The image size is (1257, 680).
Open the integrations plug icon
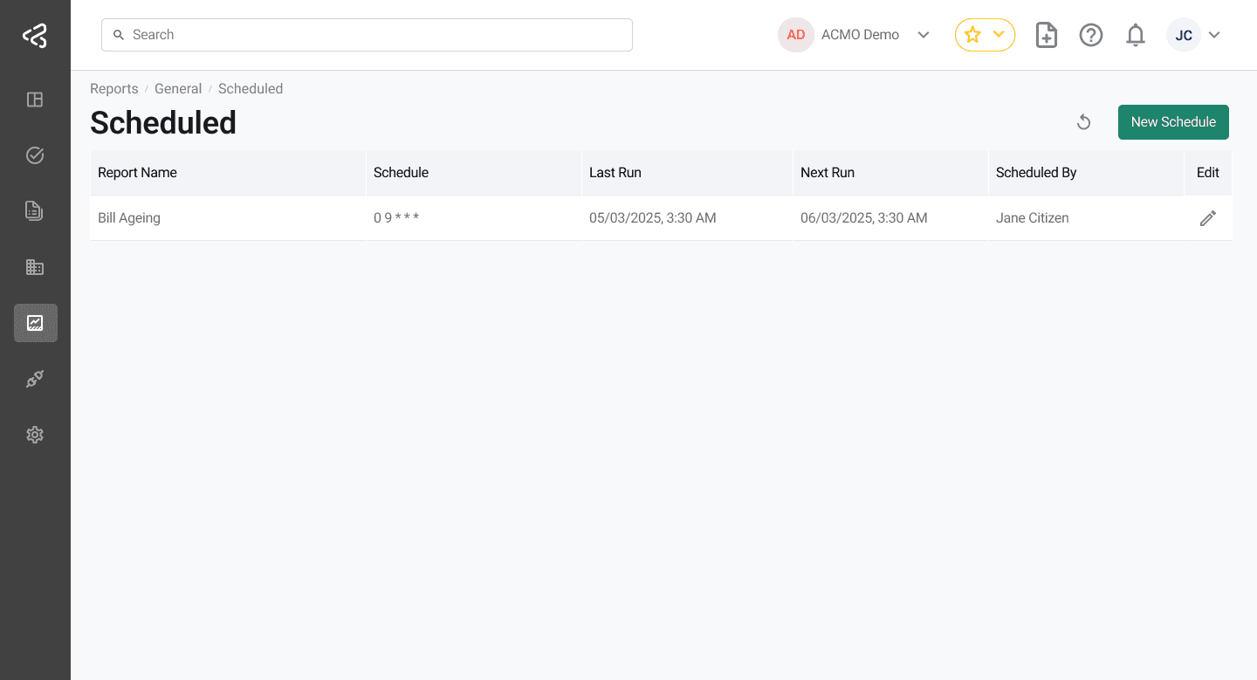35,378
